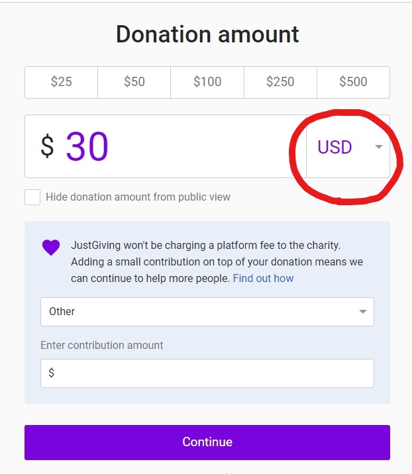The width and height of the screenshot is (412, 474).
Task: Expand the Other contribution dropdown
Action: pyautogui.click(x=207, y=312)
